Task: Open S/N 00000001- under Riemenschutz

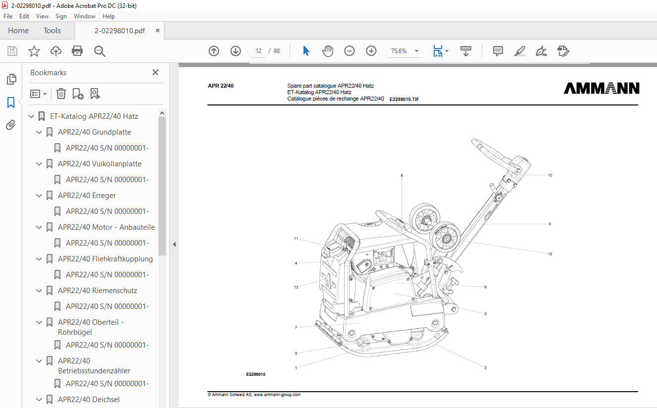Action: [x=107, y=306]
